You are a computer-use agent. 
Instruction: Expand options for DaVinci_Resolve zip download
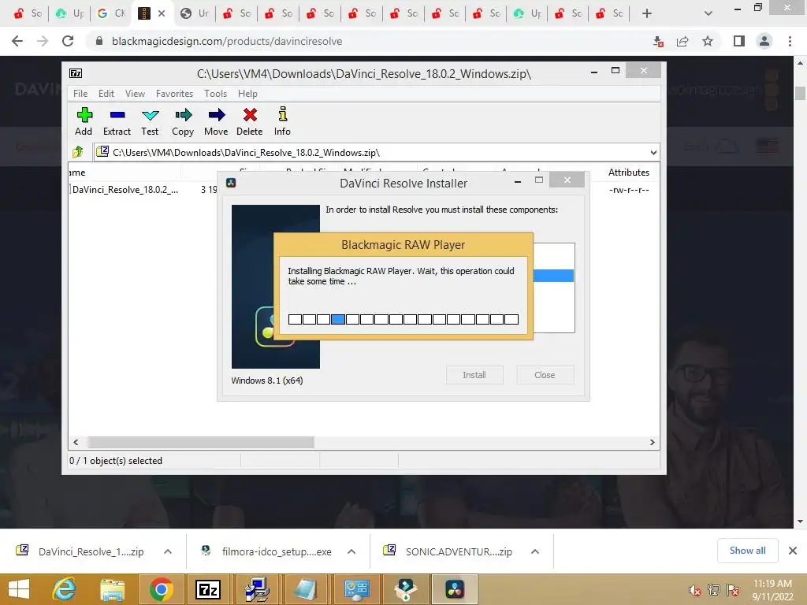168,551
